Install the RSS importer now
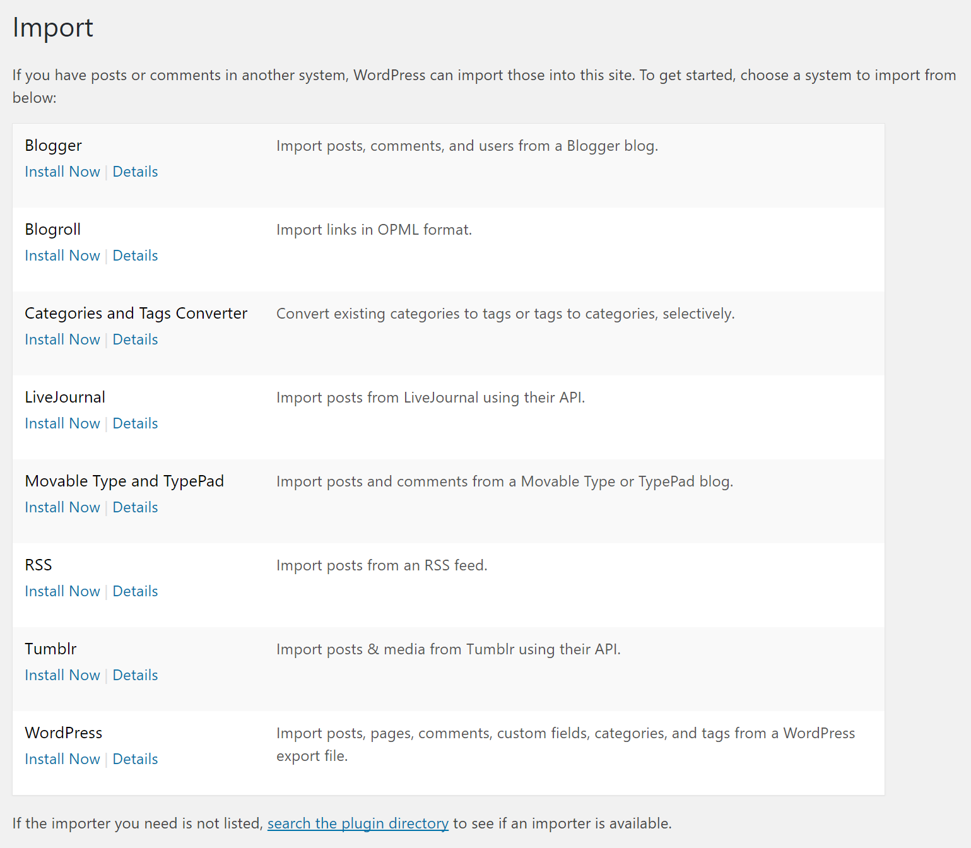This screenshot has width=971, height=848. (x=62, y=591)
